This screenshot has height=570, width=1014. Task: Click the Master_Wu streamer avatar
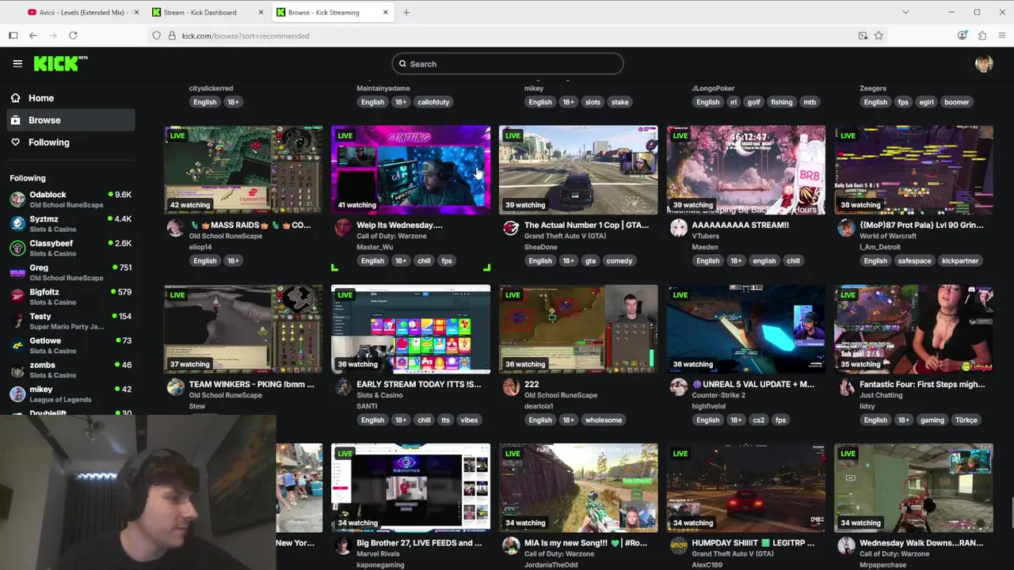[x=343, y=228]
